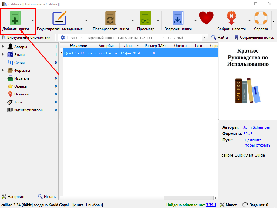Open the Просмотр dropdown arrow

pos(158,21)
